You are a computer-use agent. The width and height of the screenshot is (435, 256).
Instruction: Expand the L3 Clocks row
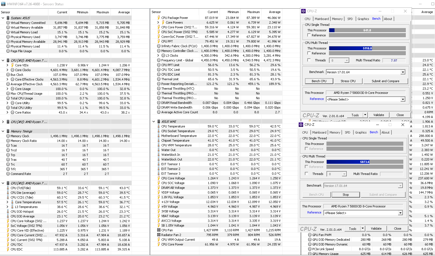[x=158, y=56]
